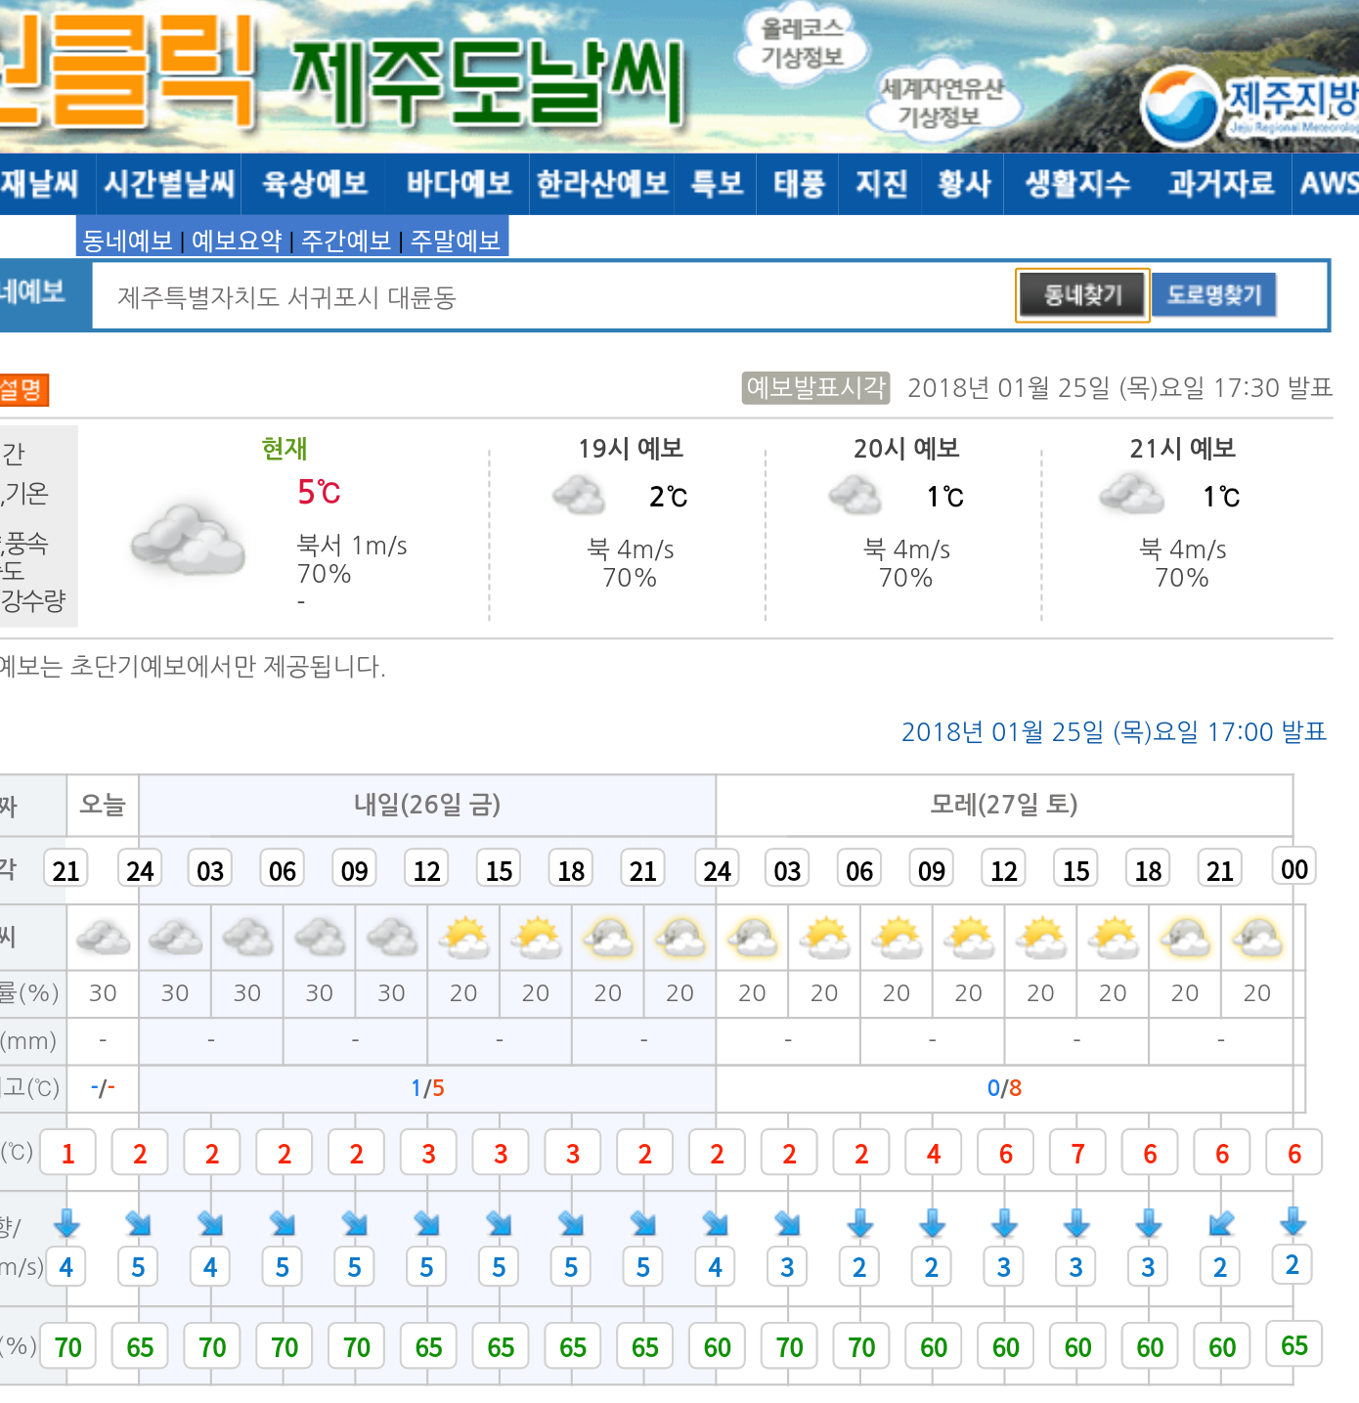Click the 올레코스 기상정보 cloud bubble
The image size is (1359, 1403).
[x=802, y=44]
